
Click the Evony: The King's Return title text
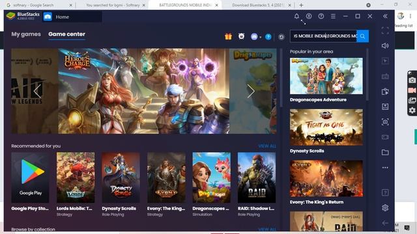click(317, 202)
